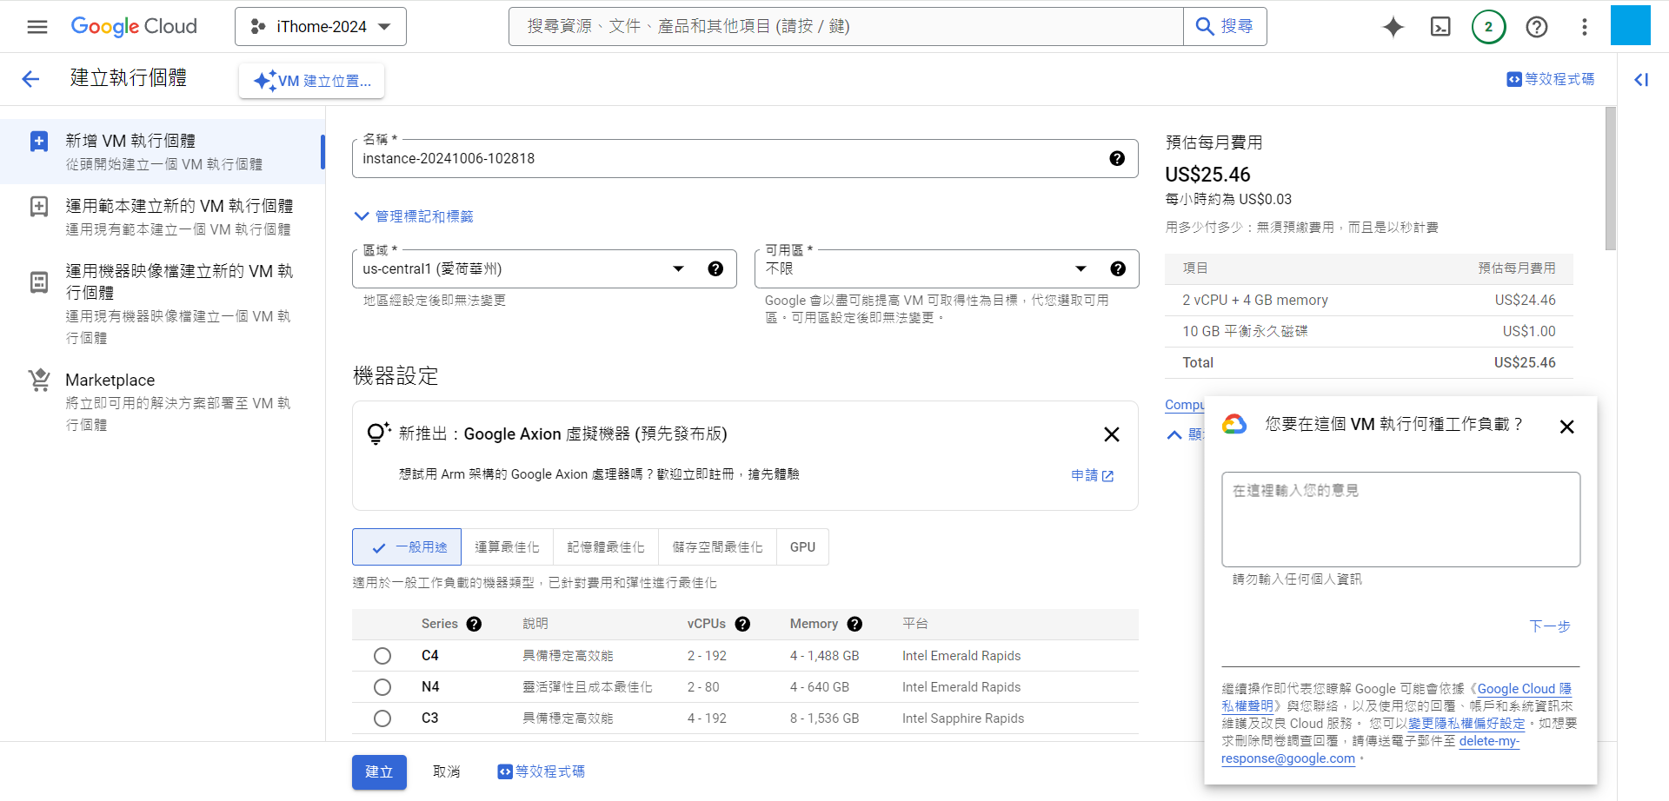Viewport: 1669px width, 801px height.
Task: Open the help question mark menu
Action: tap(1537, 27)
